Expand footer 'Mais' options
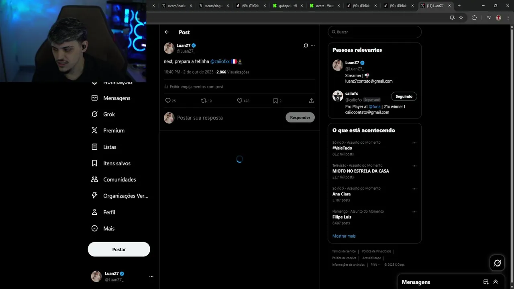The width and height of the screenshot is (514, 289). coord(375,265)
